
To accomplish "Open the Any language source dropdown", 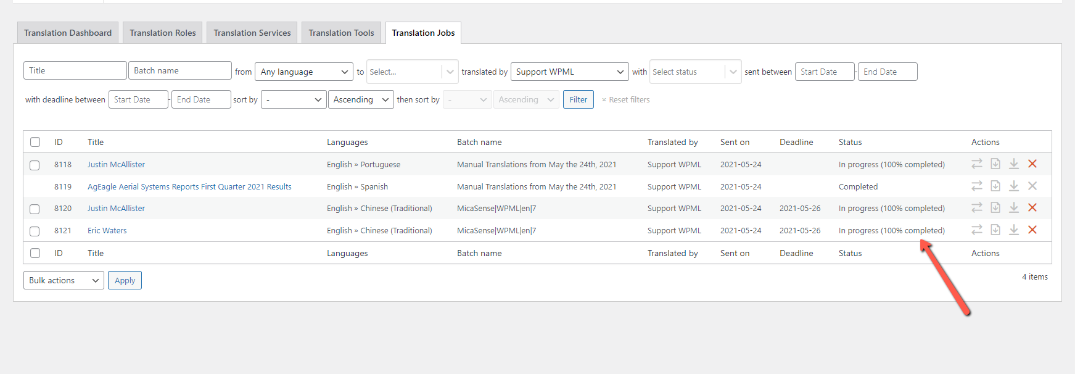I will [x=304, y=72].
